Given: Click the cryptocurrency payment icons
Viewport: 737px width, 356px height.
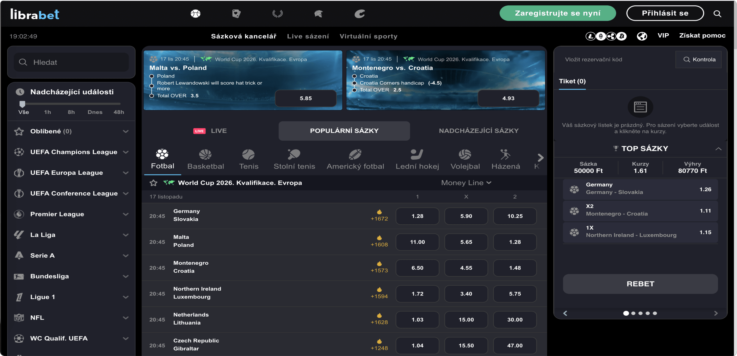Looking at the screenshot, I should click(x=606, y=36).
